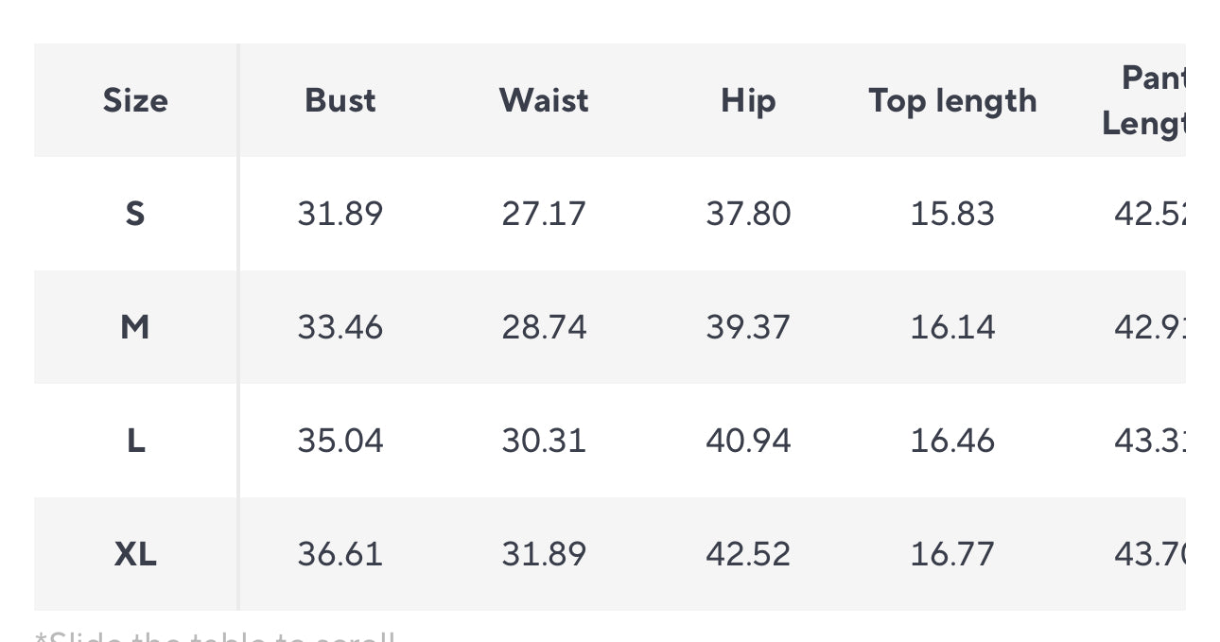Select the XL top length value 16.77
The width and height of the screenshot is (1220, 642).
tap(952, 554)
